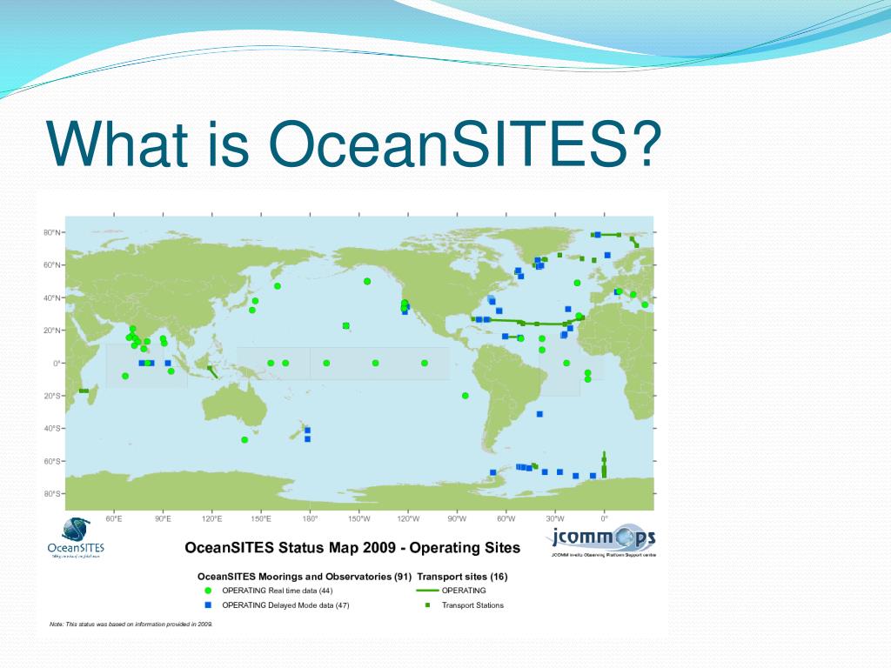The image size is (891, 668).
Task: Click the 'Transport Stations' legend label
Action: [472, 605]
